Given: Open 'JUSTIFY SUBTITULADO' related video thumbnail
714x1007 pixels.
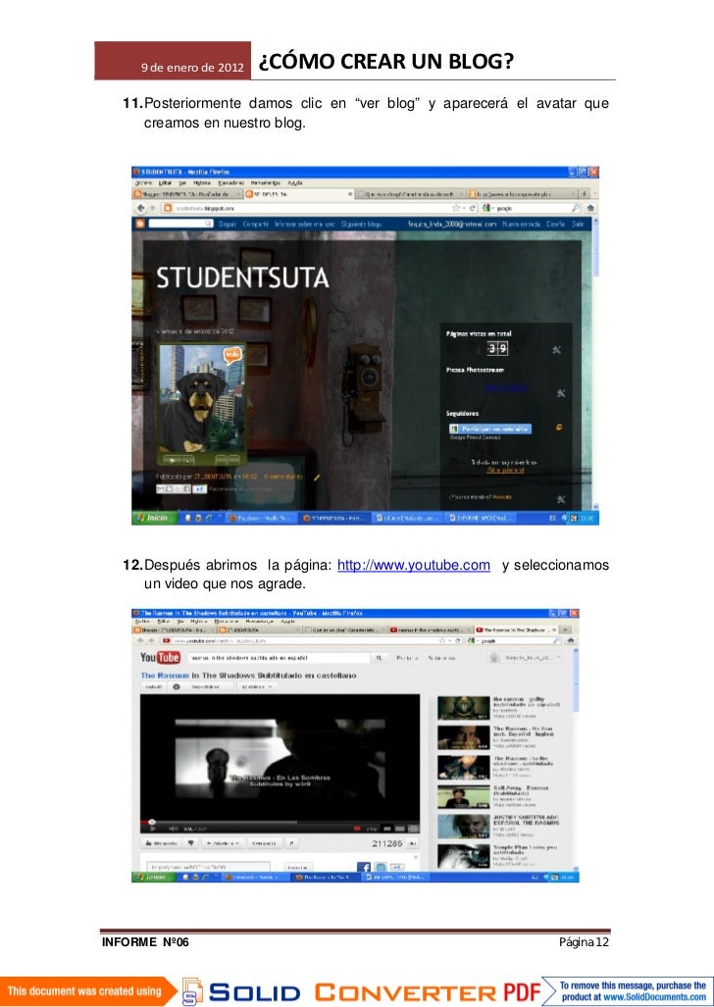Looking at the screenshot, I should 463,826.
